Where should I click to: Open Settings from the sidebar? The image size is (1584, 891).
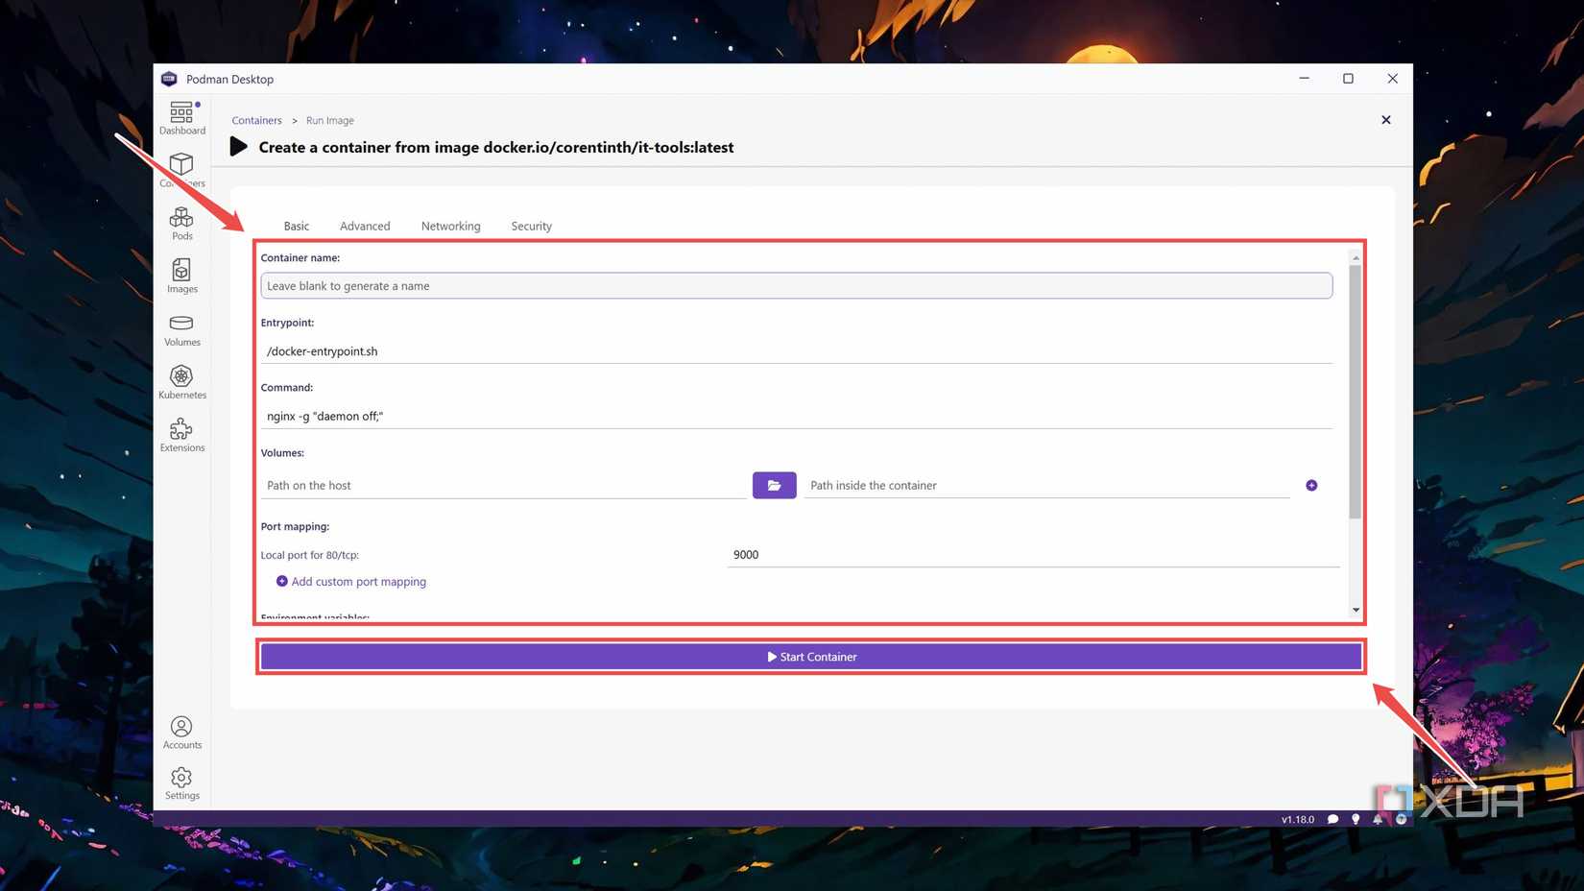coord(181,783)
